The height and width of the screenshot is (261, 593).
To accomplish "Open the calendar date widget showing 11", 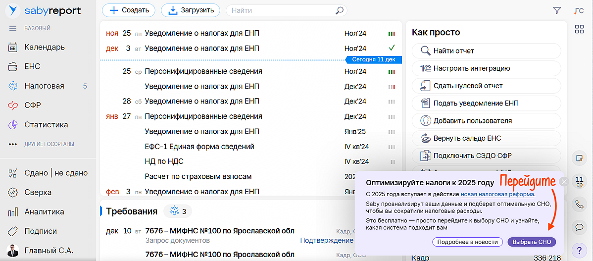I will coord(578,181).
